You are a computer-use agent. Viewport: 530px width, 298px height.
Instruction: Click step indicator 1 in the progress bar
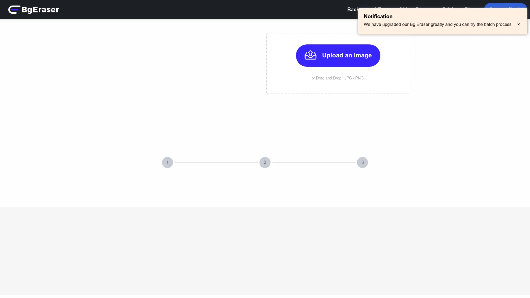[167, 163]
